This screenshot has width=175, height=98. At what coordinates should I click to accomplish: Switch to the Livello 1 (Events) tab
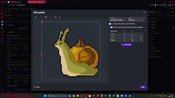(30, 9)
